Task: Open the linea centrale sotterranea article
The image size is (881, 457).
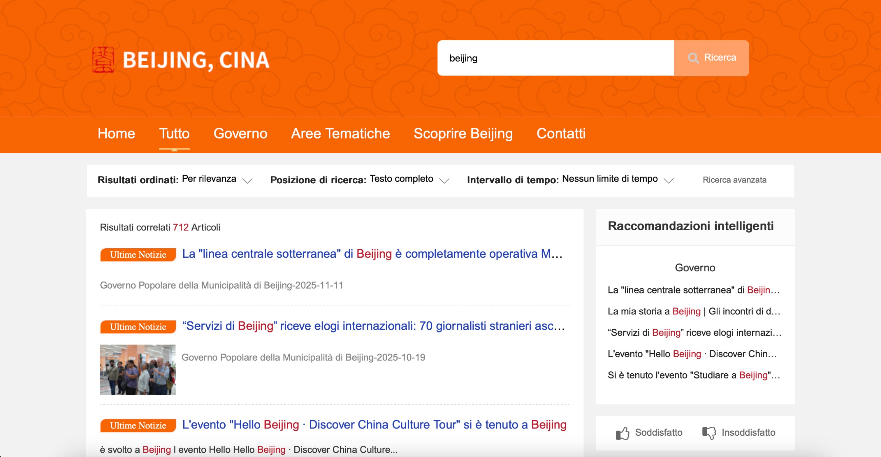Action: click(x=372, y=254)
